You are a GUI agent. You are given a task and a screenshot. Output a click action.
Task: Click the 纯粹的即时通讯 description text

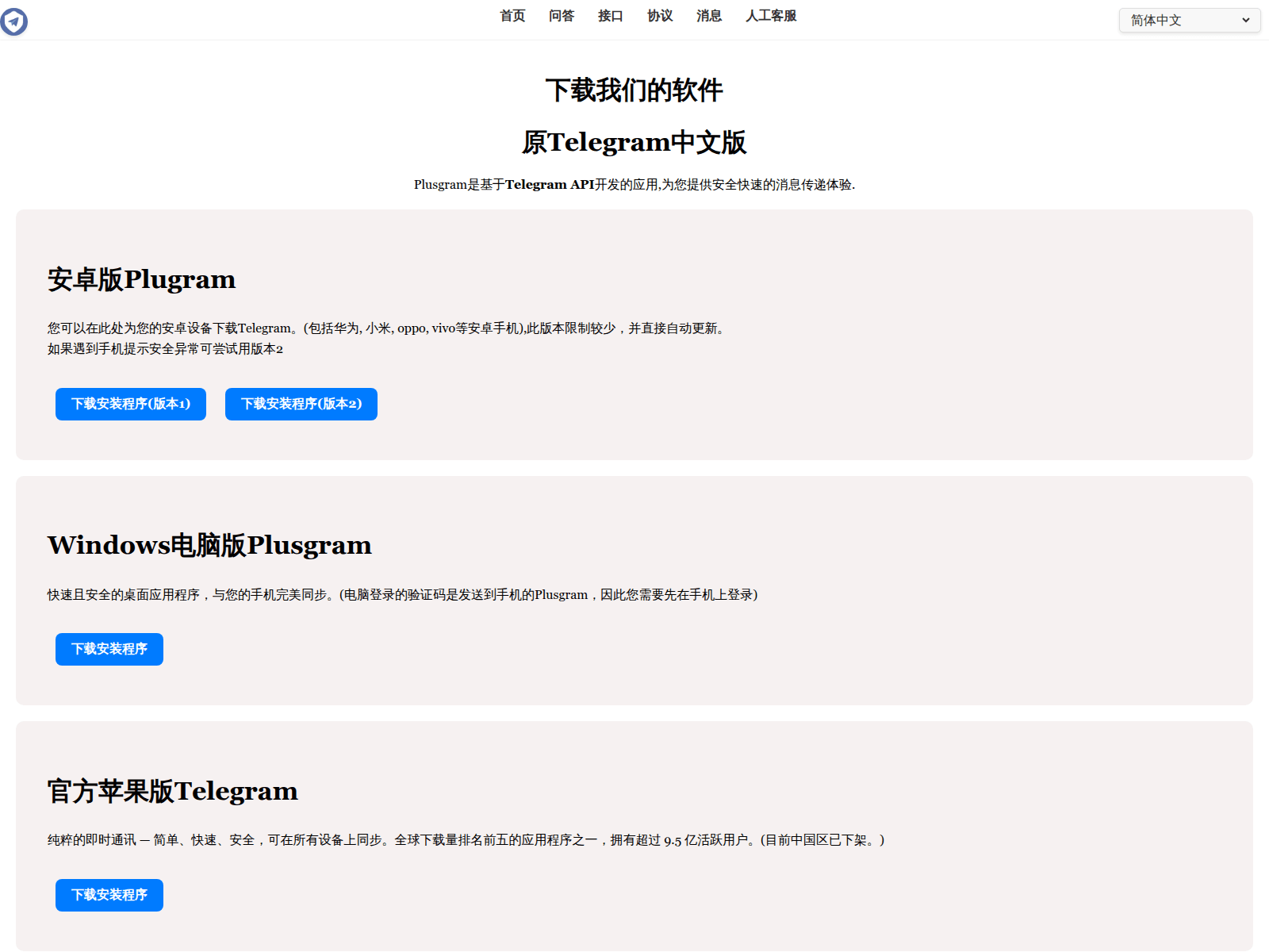click(466, 840)
